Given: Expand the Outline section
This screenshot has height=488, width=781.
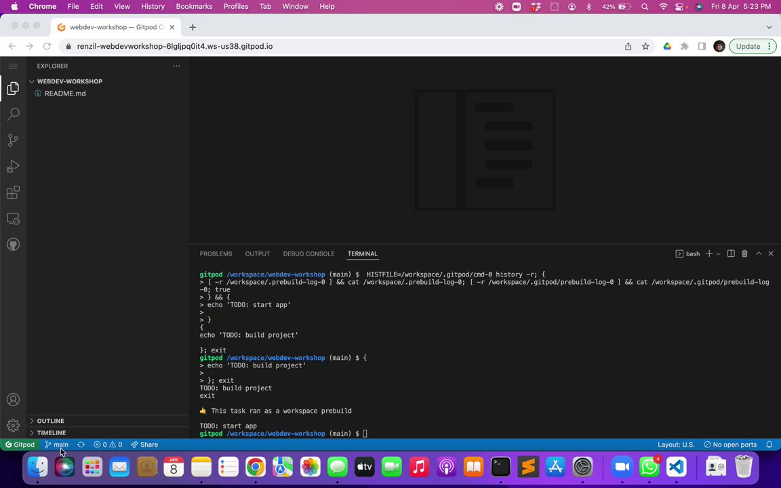Looking at the screenshot, I should point(50,421).
